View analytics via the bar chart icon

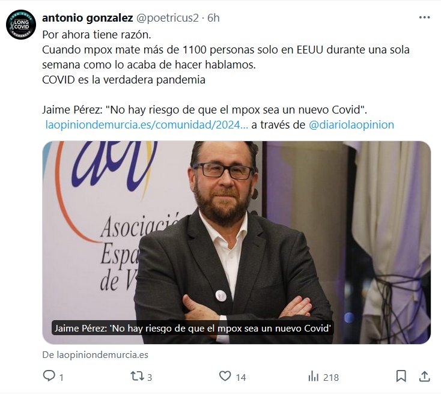pyautogui.click(x=313, y=377)
